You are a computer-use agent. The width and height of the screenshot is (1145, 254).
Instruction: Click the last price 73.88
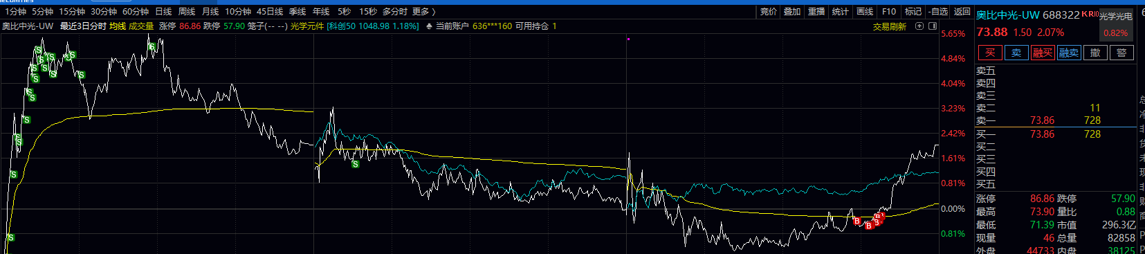(992, 32)
